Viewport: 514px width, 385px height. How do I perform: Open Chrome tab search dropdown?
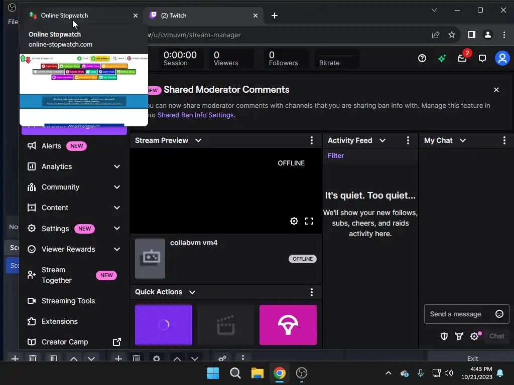[434, 10]
